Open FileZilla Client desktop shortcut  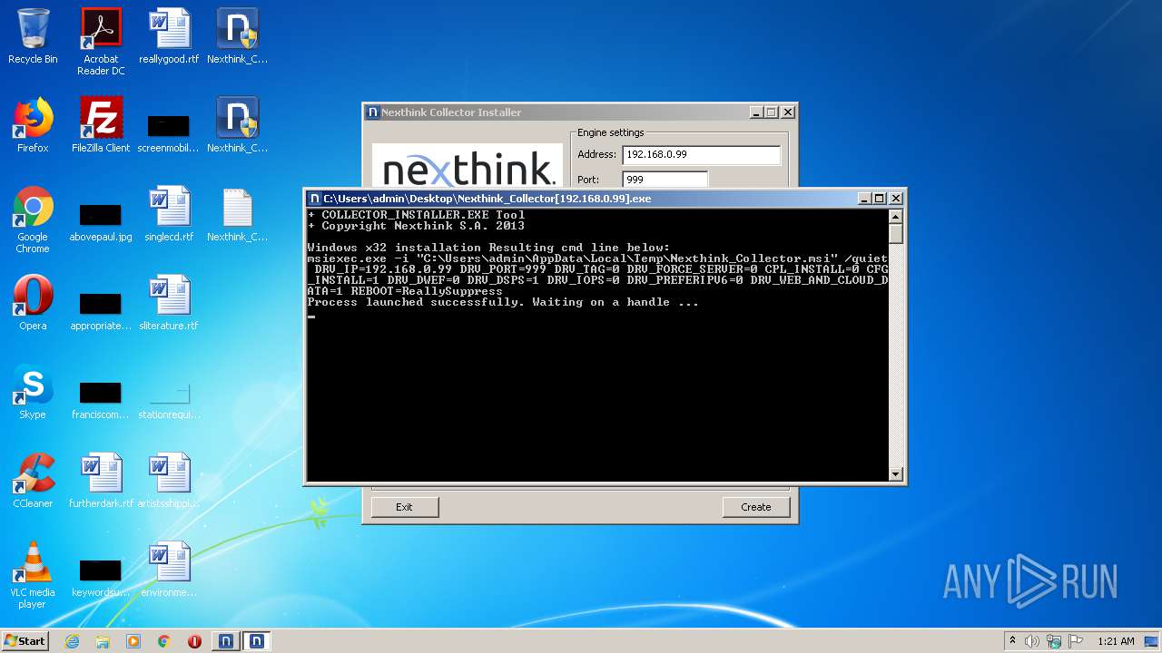coord(101,125)
